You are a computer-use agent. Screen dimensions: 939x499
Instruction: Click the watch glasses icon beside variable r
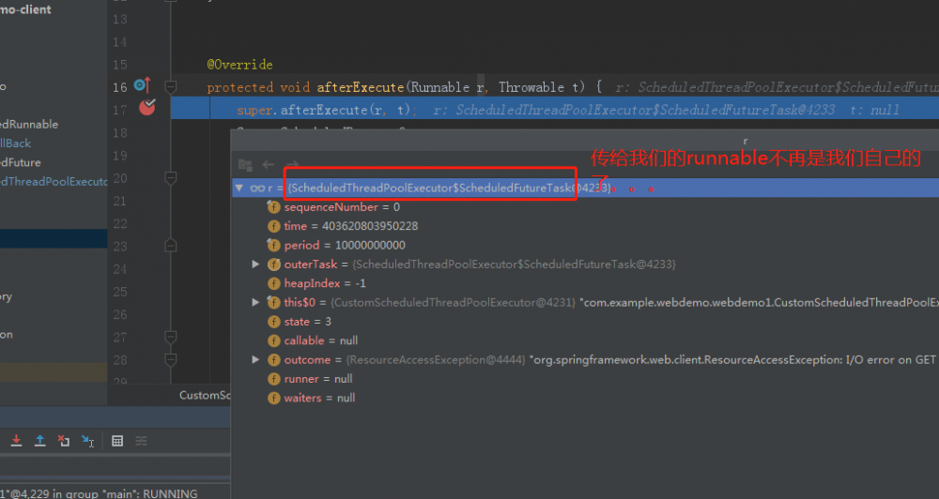[257, 188]
